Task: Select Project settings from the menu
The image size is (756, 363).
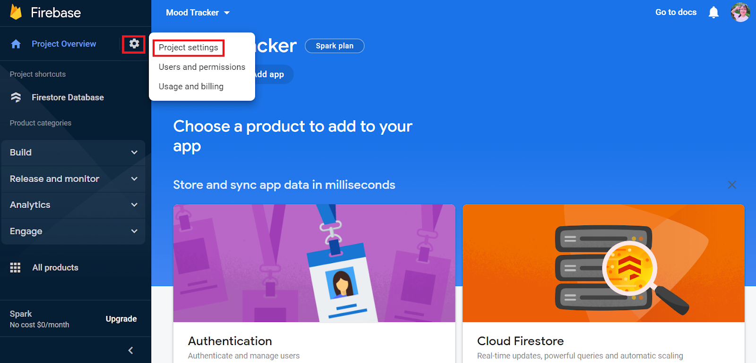Action: tap(188, 48)
